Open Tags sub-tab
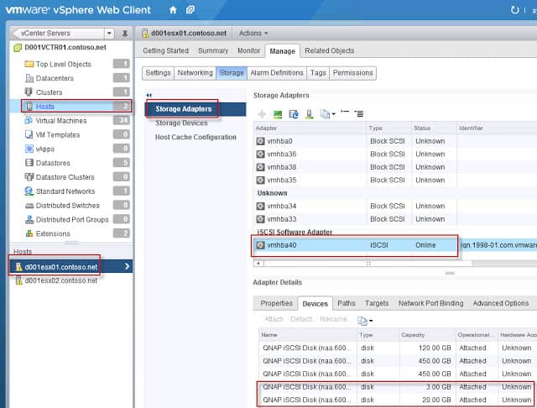 (x=318, y=73)
